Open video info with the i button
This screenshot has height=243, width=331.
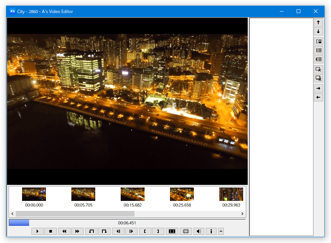(211, 231)
